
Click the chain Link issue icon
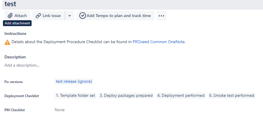[38, 16]
